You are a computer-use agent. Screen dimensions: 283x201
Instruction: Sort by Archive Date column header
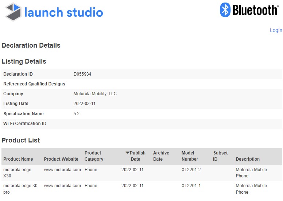[161, 156]
